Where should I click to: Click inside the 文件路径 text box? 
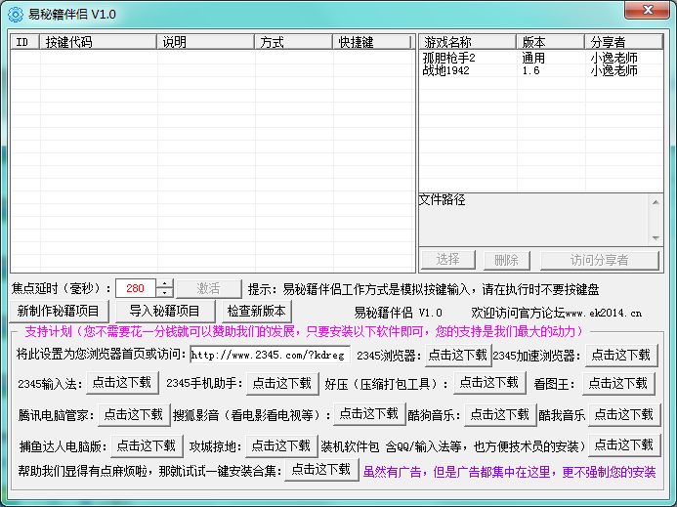533,220
